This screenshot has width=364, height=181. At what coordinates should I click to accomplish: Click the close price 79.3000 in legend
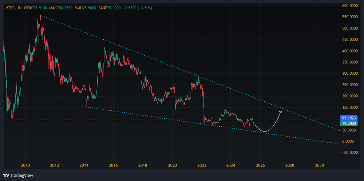pos(114,8)
